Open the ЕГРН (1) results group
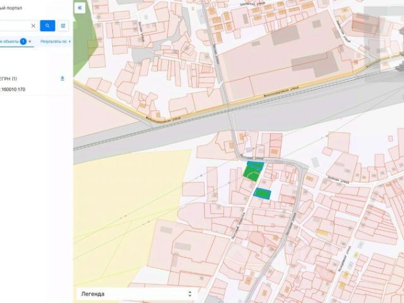Image resolution: width=404 pixels, height=303 pixels. (9, 78)
